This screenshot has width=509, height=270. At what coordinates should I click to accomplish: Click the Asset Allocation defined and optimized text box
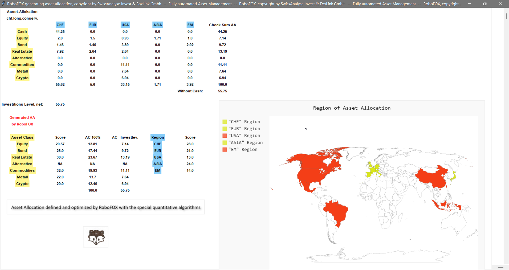pyautogui.click(x=106, y=207)
